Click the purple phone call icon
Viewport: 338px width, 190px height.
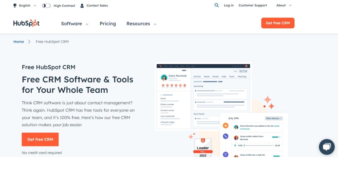(x=225, y=136)
